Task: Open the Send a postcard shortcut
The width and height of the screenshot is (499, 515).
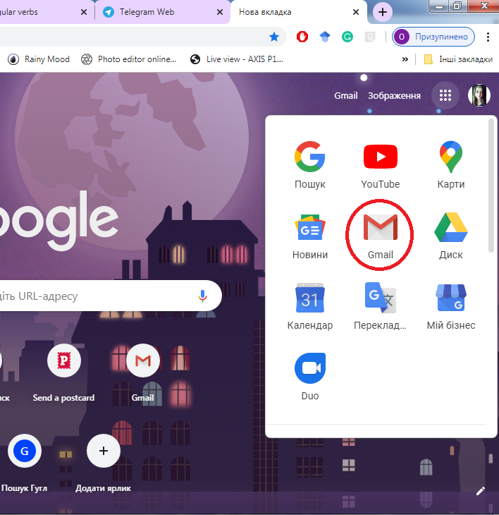Action: pos(63,373)
